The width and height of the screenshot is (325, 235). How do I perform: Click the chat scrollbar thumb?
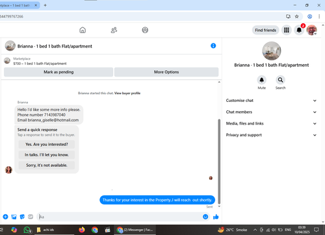click(219, 162)
